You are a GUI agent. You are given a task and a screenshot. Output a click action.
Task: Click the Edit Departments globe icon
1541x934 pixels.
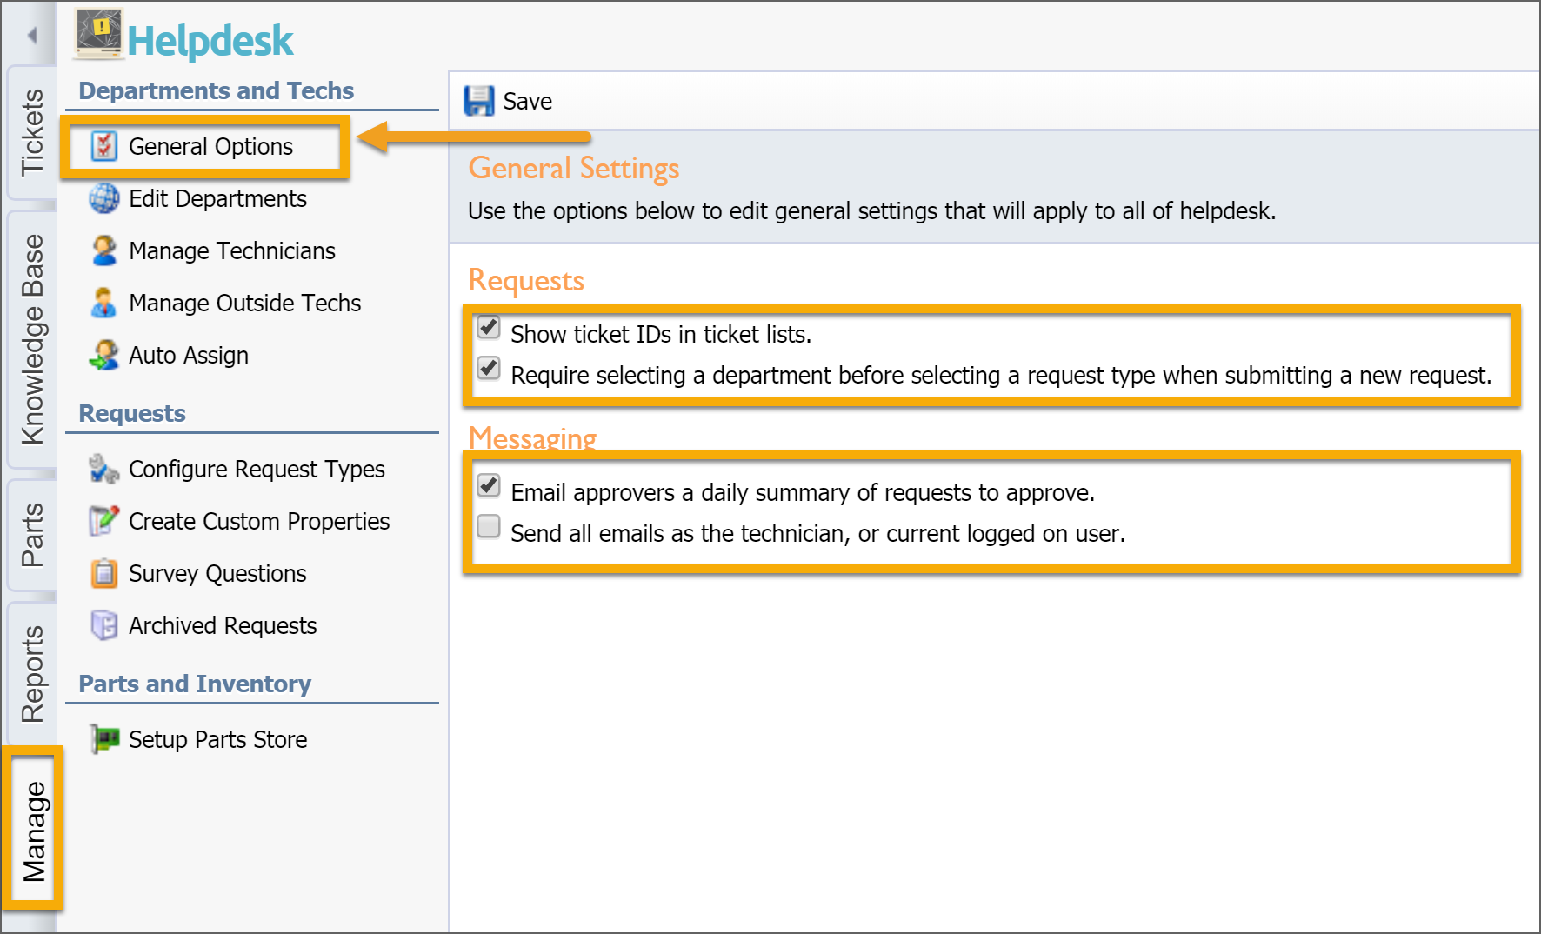coord(104,198)
